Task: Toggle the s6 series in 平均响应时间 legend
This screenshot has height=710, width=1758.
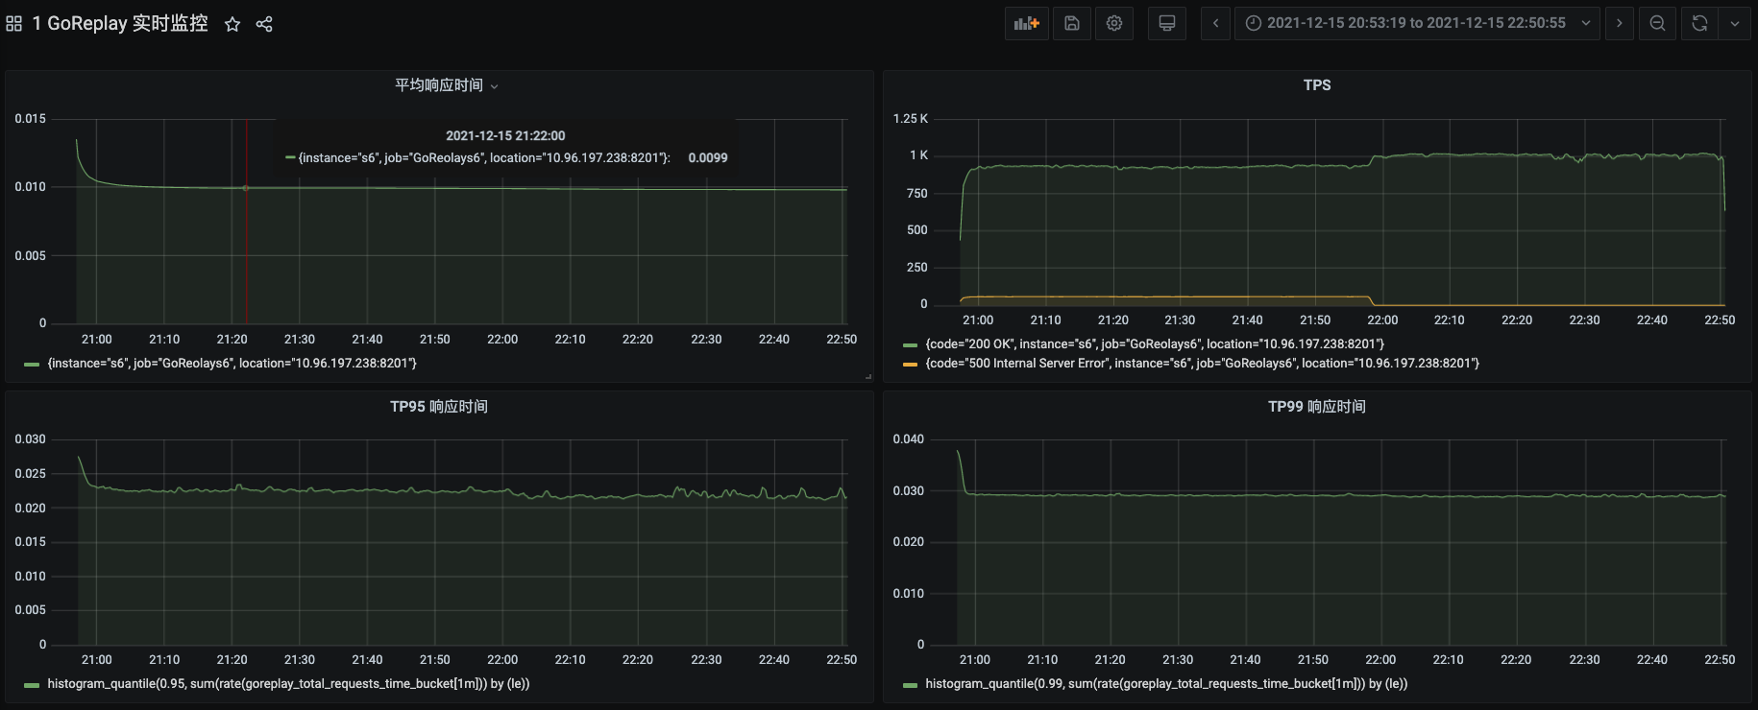Action: pos(232,364)
